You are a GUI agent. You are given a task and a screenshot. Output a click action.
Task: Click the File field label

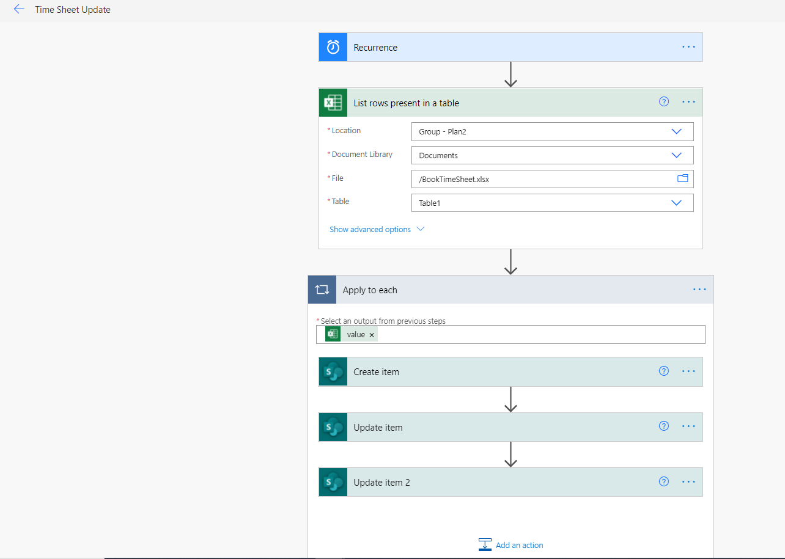click(337, 178)
